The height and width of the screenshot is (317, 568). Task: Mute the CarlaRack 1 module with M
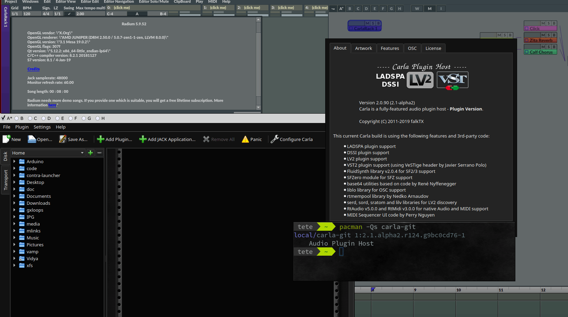[x=367, y=23]
